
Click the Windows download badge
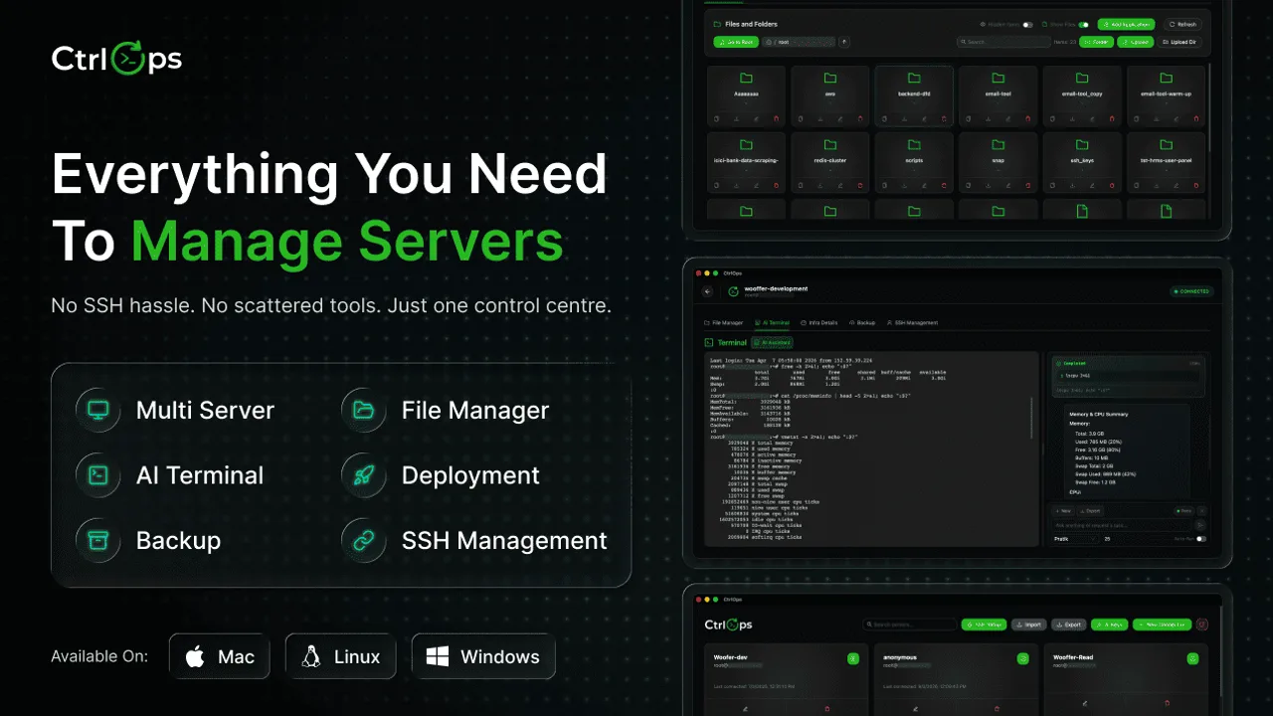[483, 656]
